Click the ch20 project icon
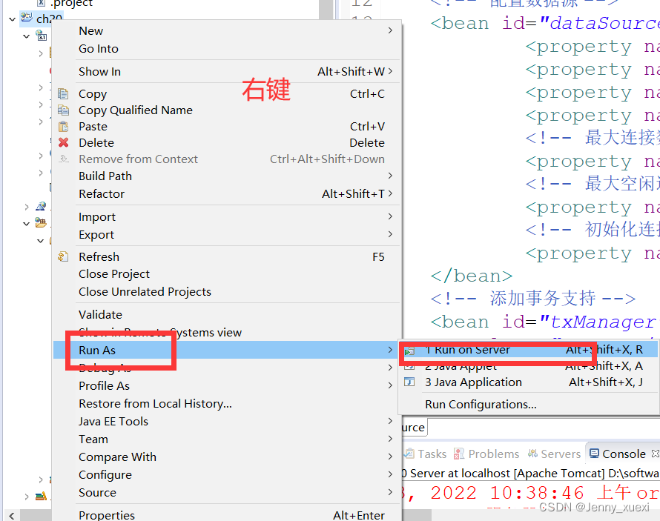The width and height of the screenshot is (660, 521). 27,18
